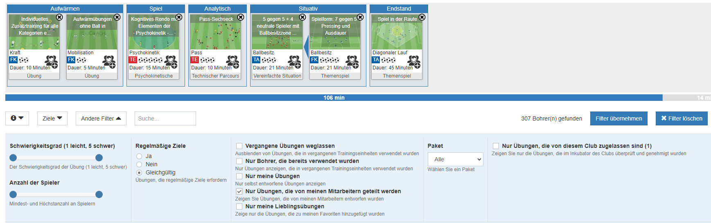Collapse the Andere Filter panel
This screenshot has height=223, width=711.
[x=101, y=118]
